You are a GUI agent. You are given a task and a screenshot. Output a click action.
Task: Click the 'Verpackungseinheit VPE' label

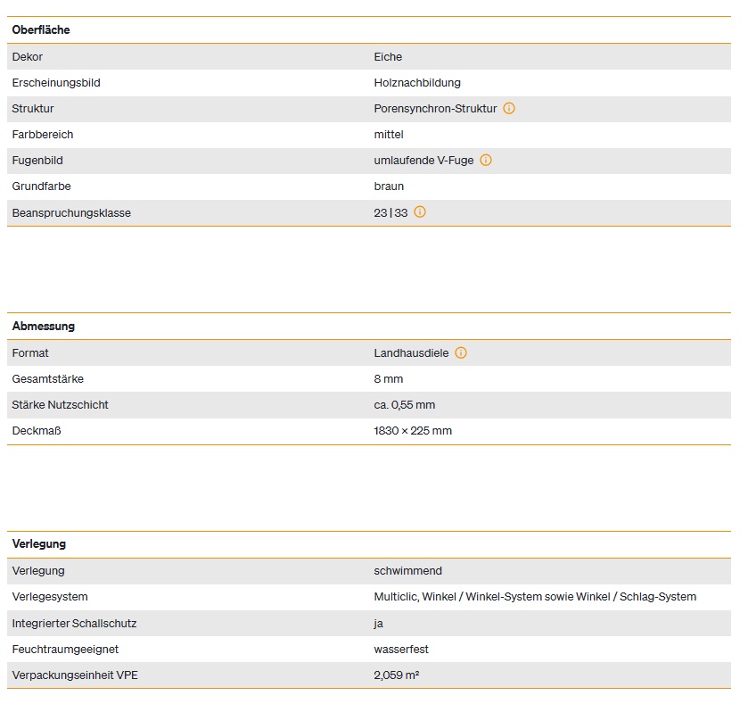tap(75, 675)
